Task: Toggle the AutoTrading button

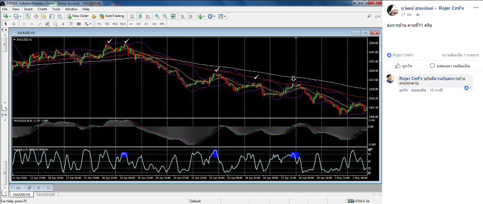Action: [111, 16]
